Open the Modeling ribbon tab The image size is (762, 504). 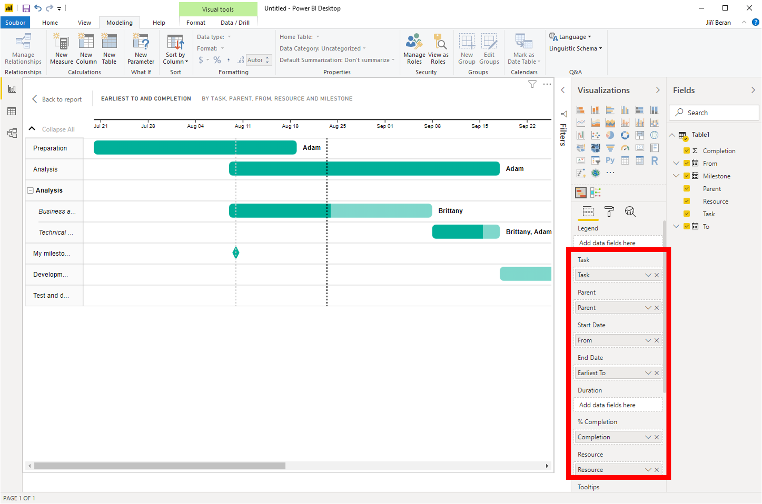119,22
